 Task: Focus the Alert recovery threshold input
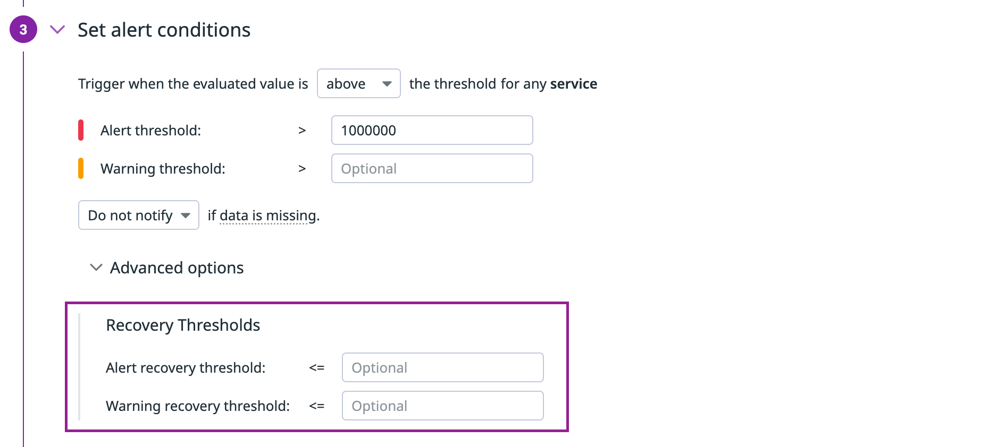pyautogui.click(x=442, y=368)
